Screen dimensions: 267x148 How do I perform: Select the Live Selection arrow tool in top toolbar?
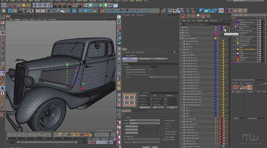click(3, 5)
